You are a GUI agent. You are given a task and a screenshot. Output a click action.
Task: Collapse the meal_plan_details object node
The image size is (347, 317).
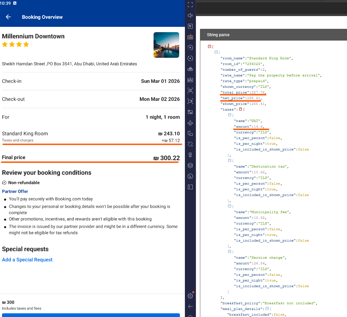click(x=267, y=308)
